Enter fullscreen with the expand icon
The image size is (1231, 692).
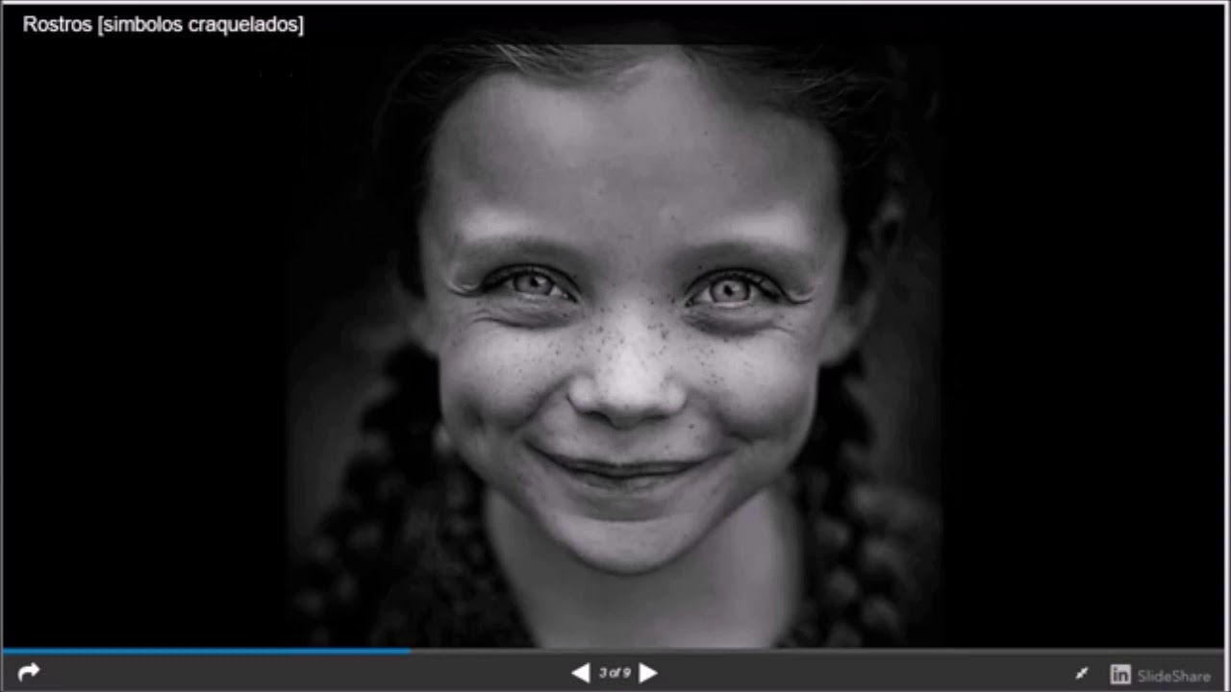click(1082, 674)
